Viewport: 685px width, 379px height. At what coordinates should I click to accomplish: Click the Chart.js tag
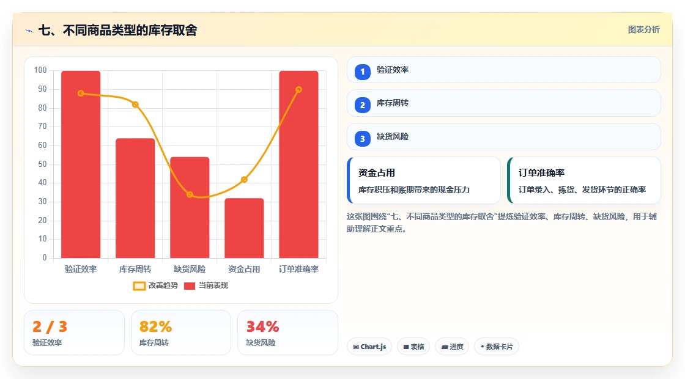pos(369,347)
